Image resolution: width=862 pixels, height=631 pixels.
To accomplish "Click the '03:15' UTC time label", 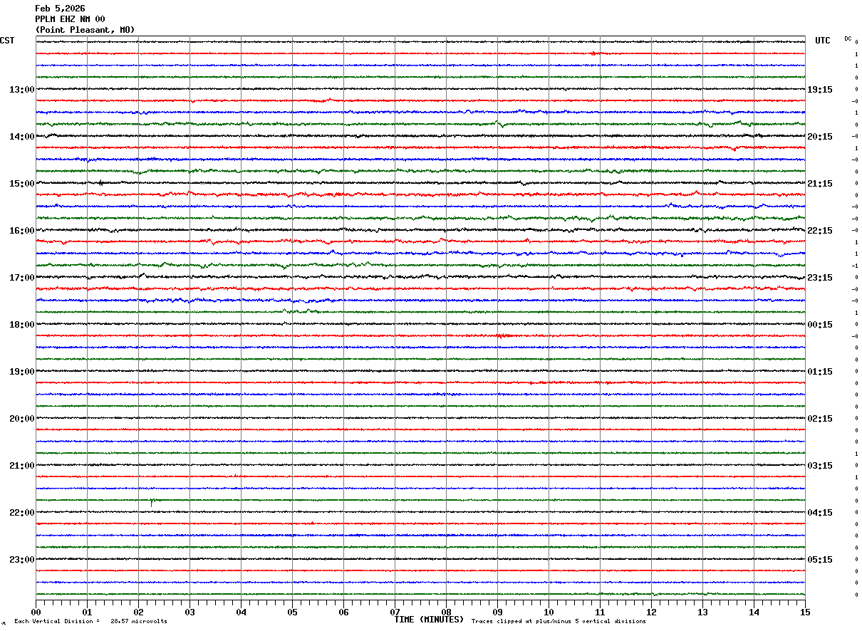I will (819, 466).
